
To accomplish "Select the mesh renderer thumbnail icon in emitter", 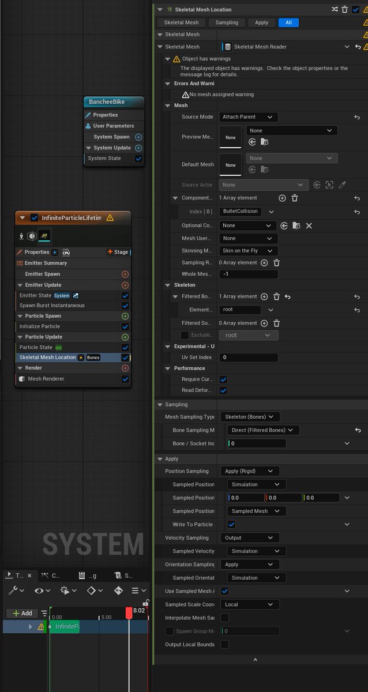I will tap(44, 236).
